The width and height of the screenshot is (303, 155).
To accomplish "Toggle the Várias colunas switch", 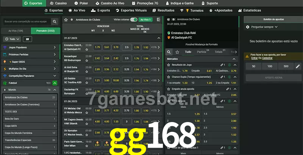I will tap(134, 20).
